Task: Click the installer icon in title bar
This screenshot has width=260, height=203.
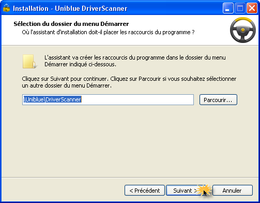Action: [7, 8]
